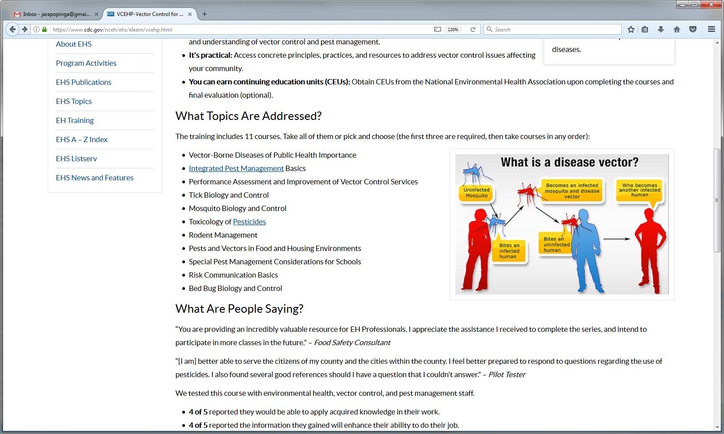Follow the Pesticides link
Viewport: 724px width, 434px height.
click(249, 222)
